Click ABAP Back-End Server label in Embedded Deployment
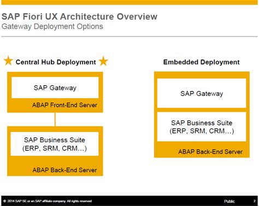Image resolution: width=259 pixels, height=206 pixels. (210, 152)
